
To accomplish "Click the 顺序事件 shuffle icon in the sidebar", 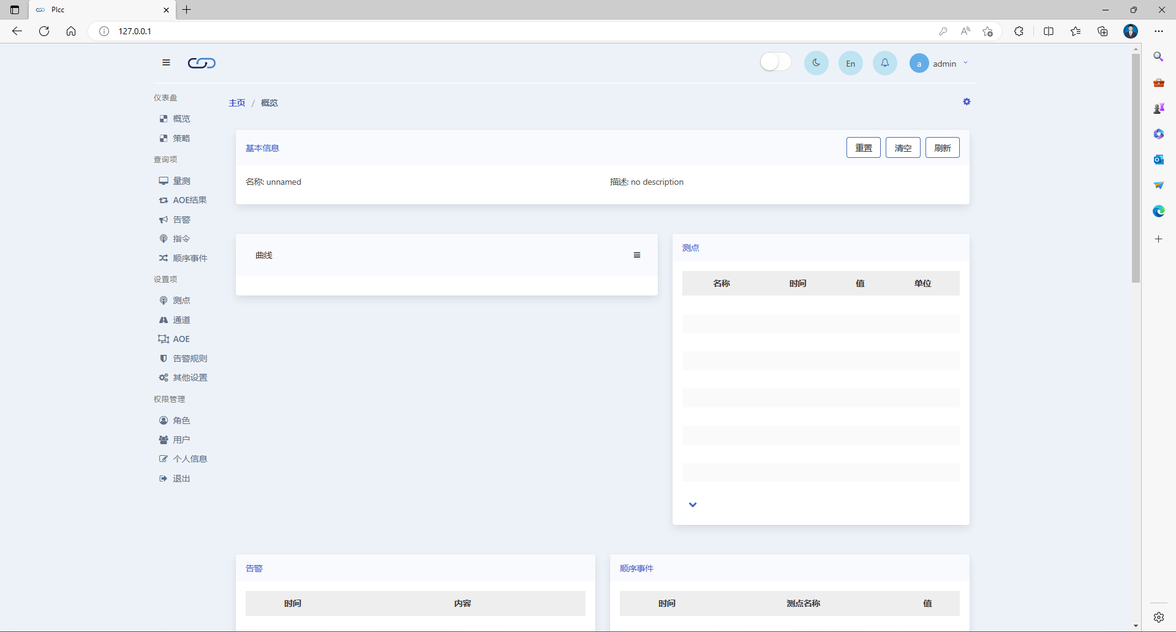I will [164, 258].
